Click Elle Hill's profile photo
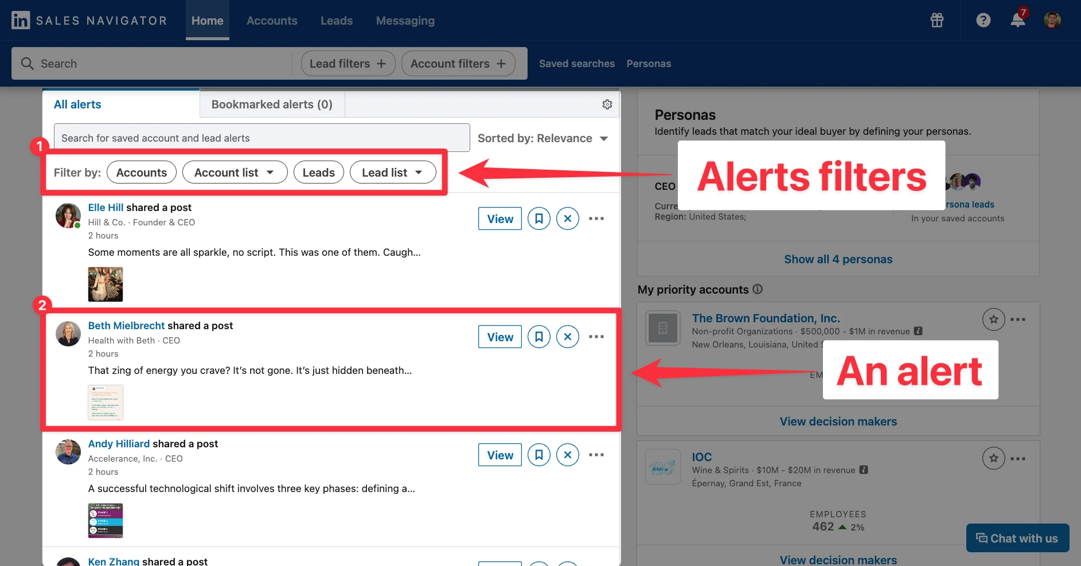Viewport: 1081px width, 566px height. pos(68,216)
